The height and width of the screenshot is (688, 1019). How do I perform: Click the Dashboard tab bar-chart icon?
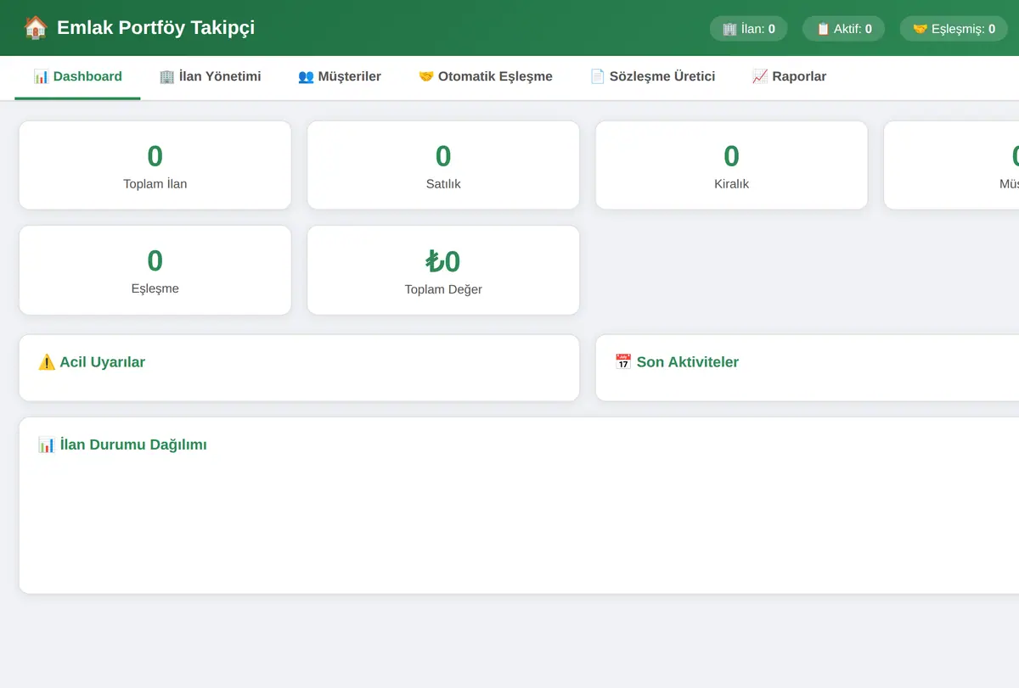tap(41, 76)
